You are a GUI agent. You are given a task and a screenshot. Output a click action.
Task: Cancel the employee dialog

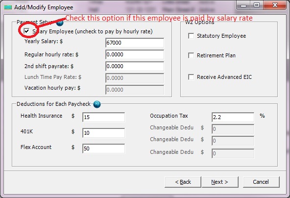[x=261, y=182]
